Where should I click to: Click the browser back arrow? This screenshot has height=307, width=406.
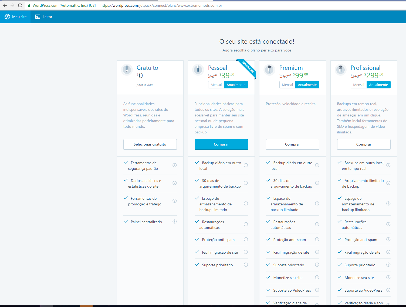click(5, 5)
